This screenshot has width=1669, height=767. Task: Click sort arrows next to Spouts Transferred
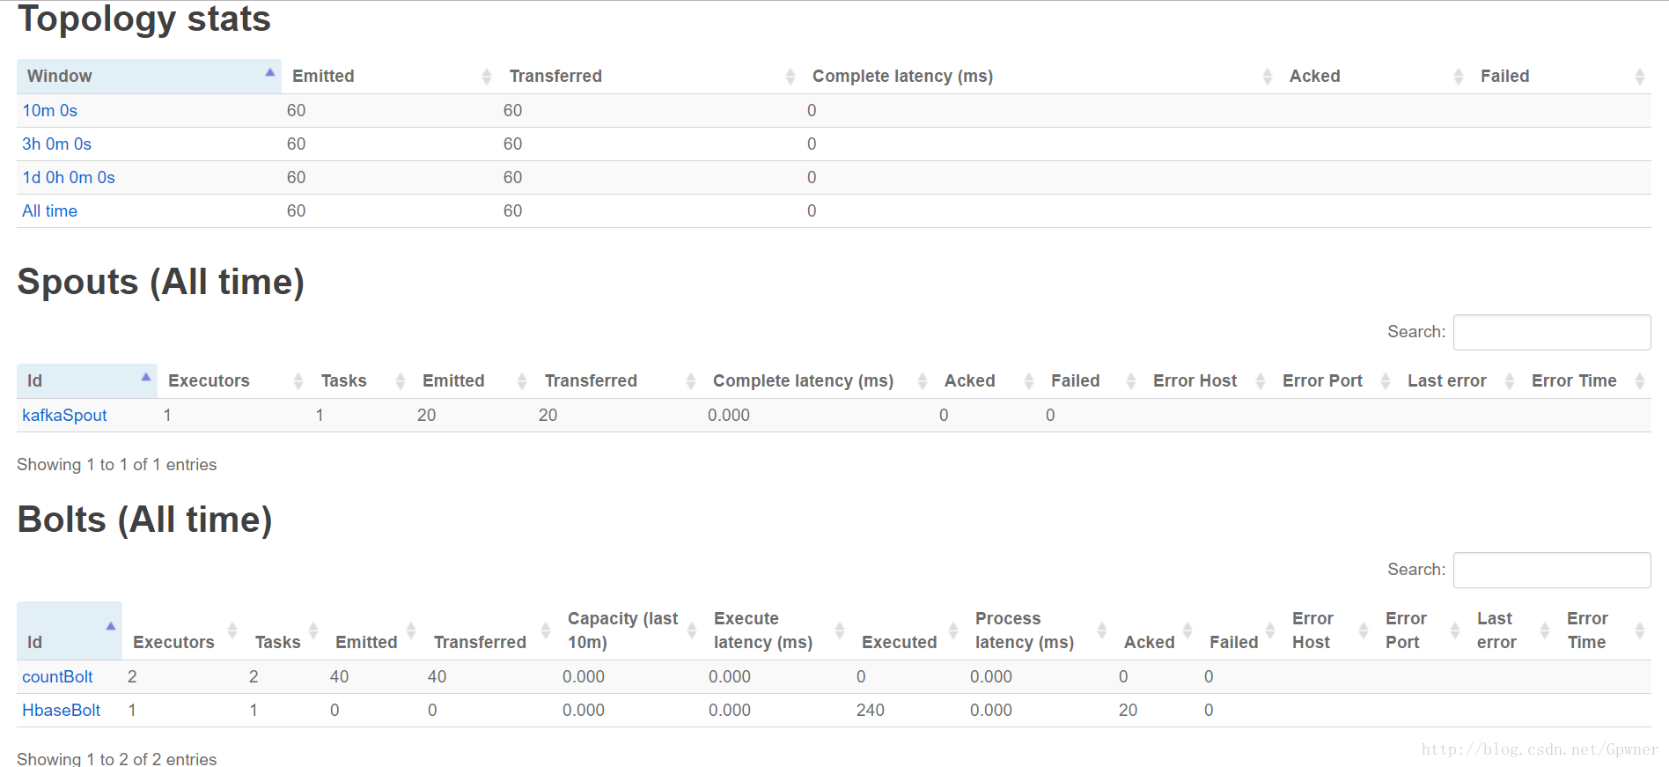[x=691, y=381]
